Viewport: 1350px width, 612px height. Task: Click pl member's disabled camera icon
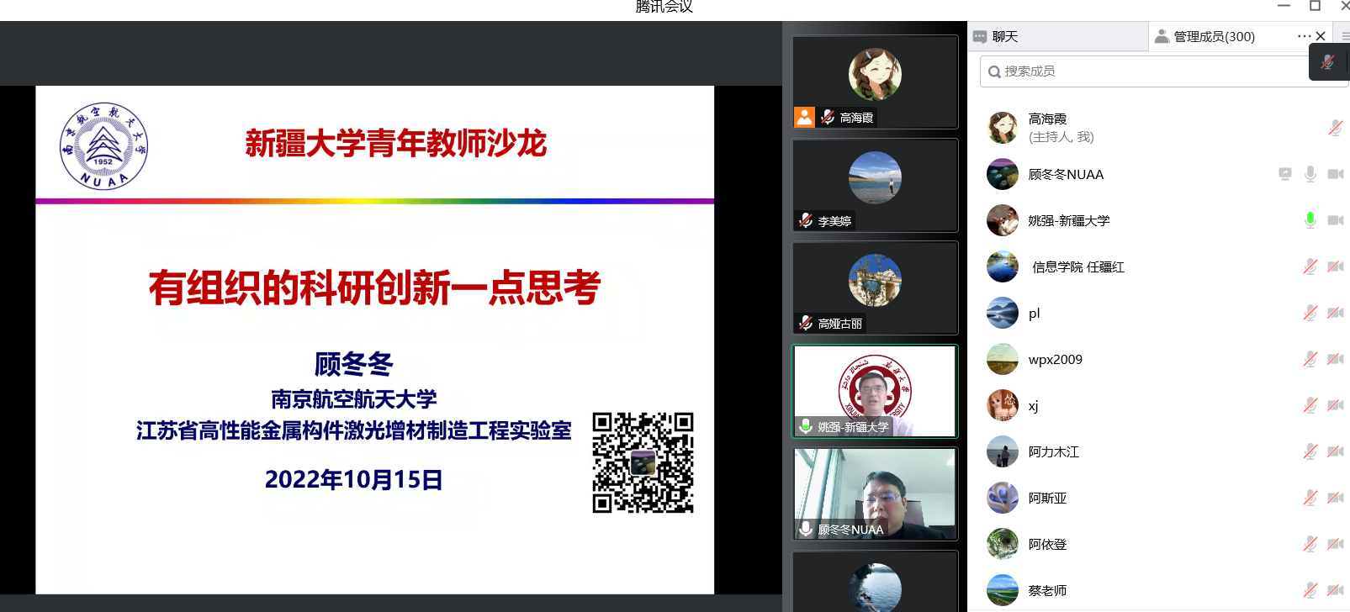pos(1335,313)
